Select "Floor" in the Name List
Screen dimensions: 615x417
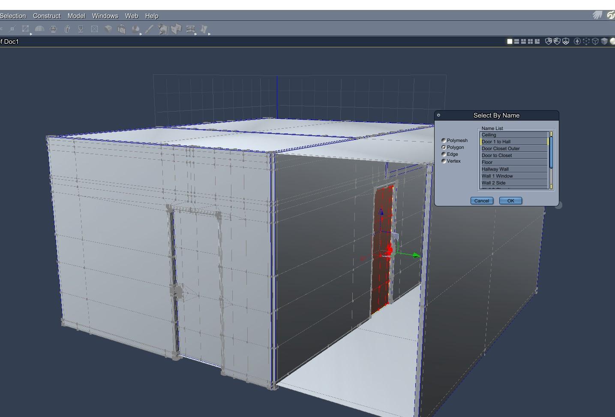pyautogui.click(x=514, y=162)
